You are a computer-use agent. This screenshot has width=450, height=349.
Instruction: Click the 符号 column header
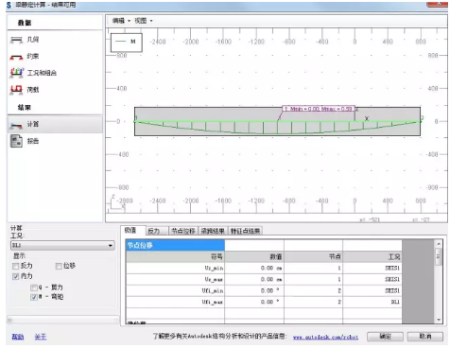click(x=175, y=257)
